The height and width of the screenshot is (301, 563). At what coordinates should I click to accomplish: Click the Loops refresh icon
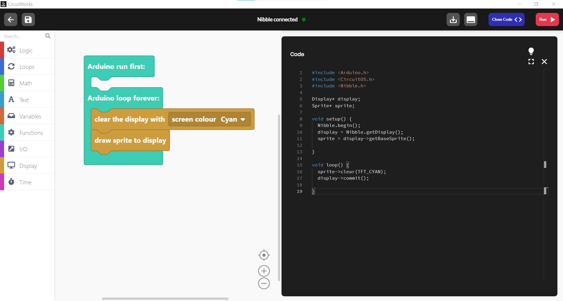pos(11,66)
